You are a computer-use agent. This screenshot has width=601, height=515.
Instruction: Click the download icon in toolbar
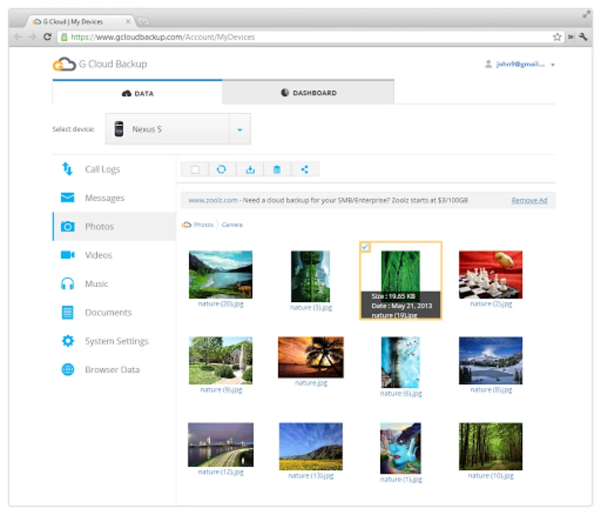pyautogui.click(x=250, y=169)
